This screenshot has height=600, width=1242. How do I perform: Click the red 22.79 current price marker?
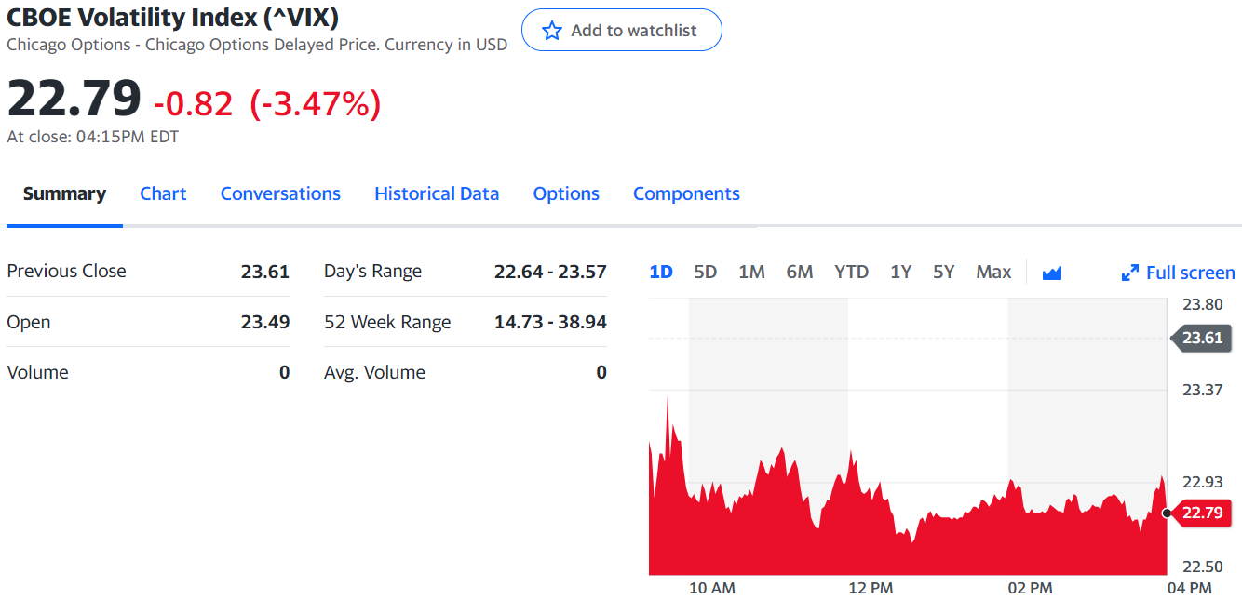tap(1201, 513)
